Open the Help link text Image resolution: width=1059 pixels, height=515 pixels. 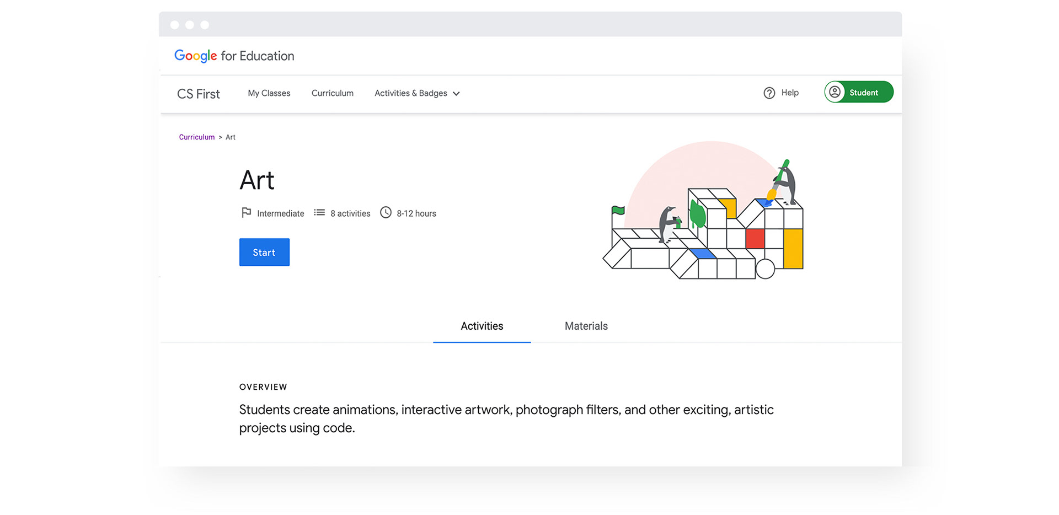click(790, 93)
